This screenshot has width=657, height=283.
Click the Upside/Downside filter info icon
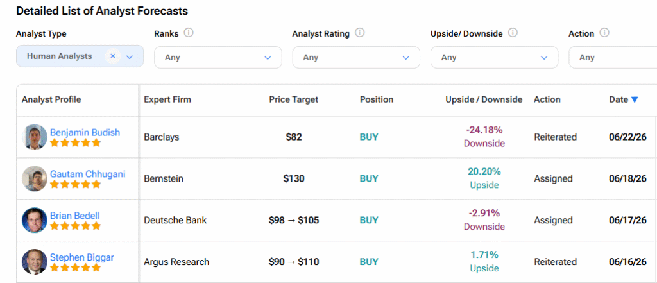[x=513, y=33]
